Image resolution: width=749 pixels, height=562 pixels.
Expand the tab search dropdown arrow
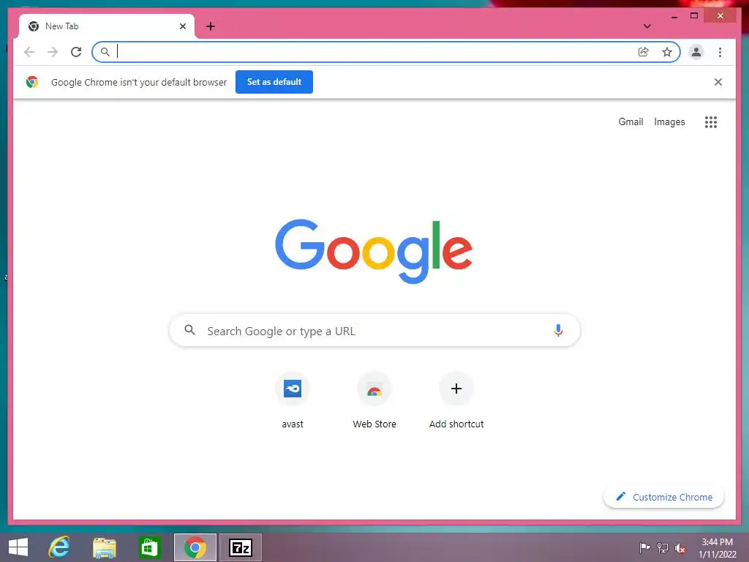pyautogui.click(x=647, y=26)
